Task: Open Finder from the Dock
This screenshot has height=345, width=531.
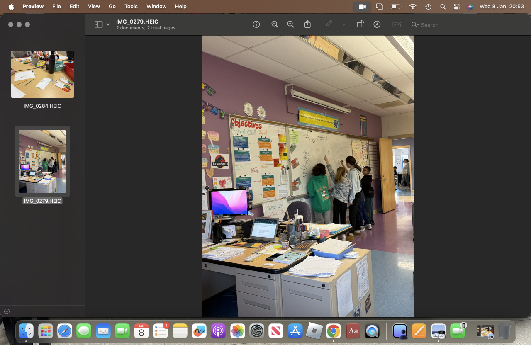Action: point(26,331)
